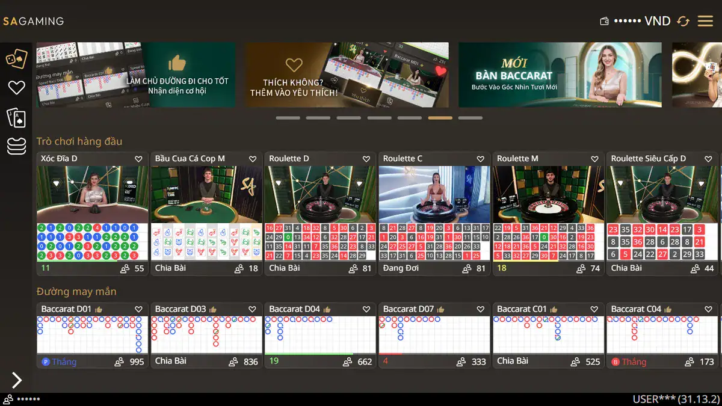Screen dimensions: 722x406
Task: Open the hamburger menu icon
Action: 705,21
